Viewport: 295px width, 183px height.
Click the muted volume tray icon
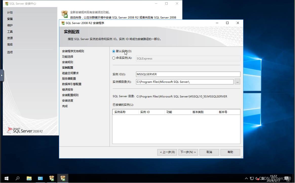tap(257, 178)
